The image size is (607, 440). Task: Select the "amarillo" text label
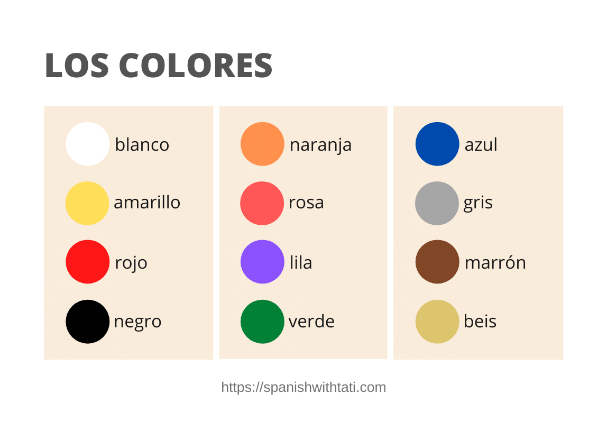point(147,203)
